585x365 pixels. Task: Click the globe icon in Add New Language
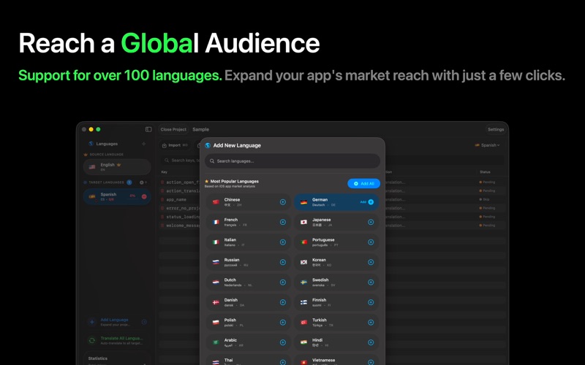208,145
